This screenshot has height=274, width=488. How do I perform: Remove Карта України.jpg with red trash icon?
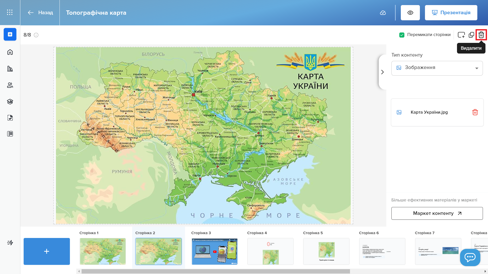[x=475, y=112]
